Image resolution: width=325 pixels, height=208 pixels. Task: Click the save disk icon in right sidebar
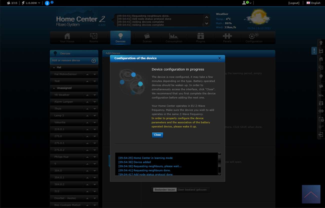[321, 51]
